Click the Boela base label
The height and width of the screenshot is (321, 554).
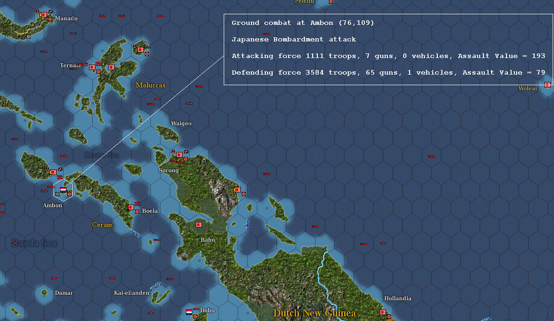tap(150, 211)
